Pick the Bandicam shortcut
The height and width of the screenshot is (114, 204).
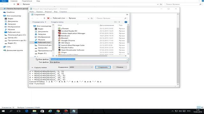[x=64, y=36]
